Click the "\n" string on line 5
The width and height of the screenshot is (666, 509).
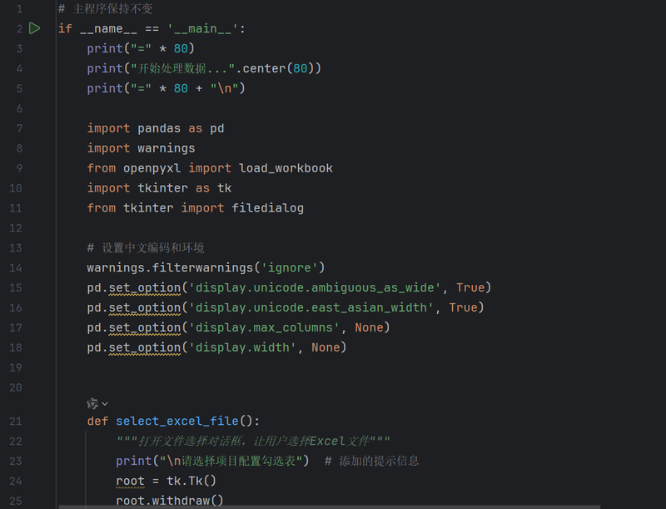224,88
